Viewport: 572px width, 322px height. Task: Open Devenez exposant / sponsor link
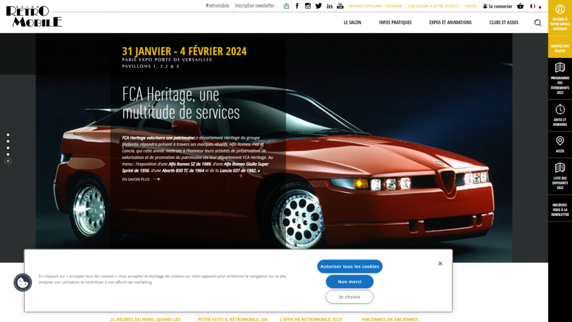click(x=375, y=6)
